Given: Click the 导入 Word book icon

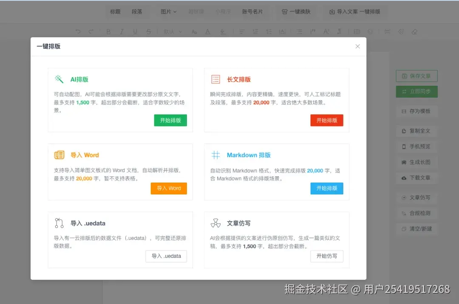Looking at the screenshot, I should point(60,155).
